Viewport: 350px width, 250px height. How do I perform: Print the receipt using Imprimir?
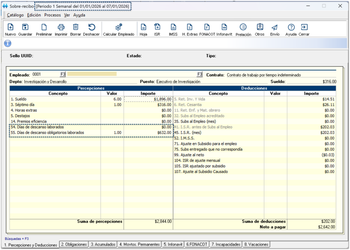click(61, 27)
